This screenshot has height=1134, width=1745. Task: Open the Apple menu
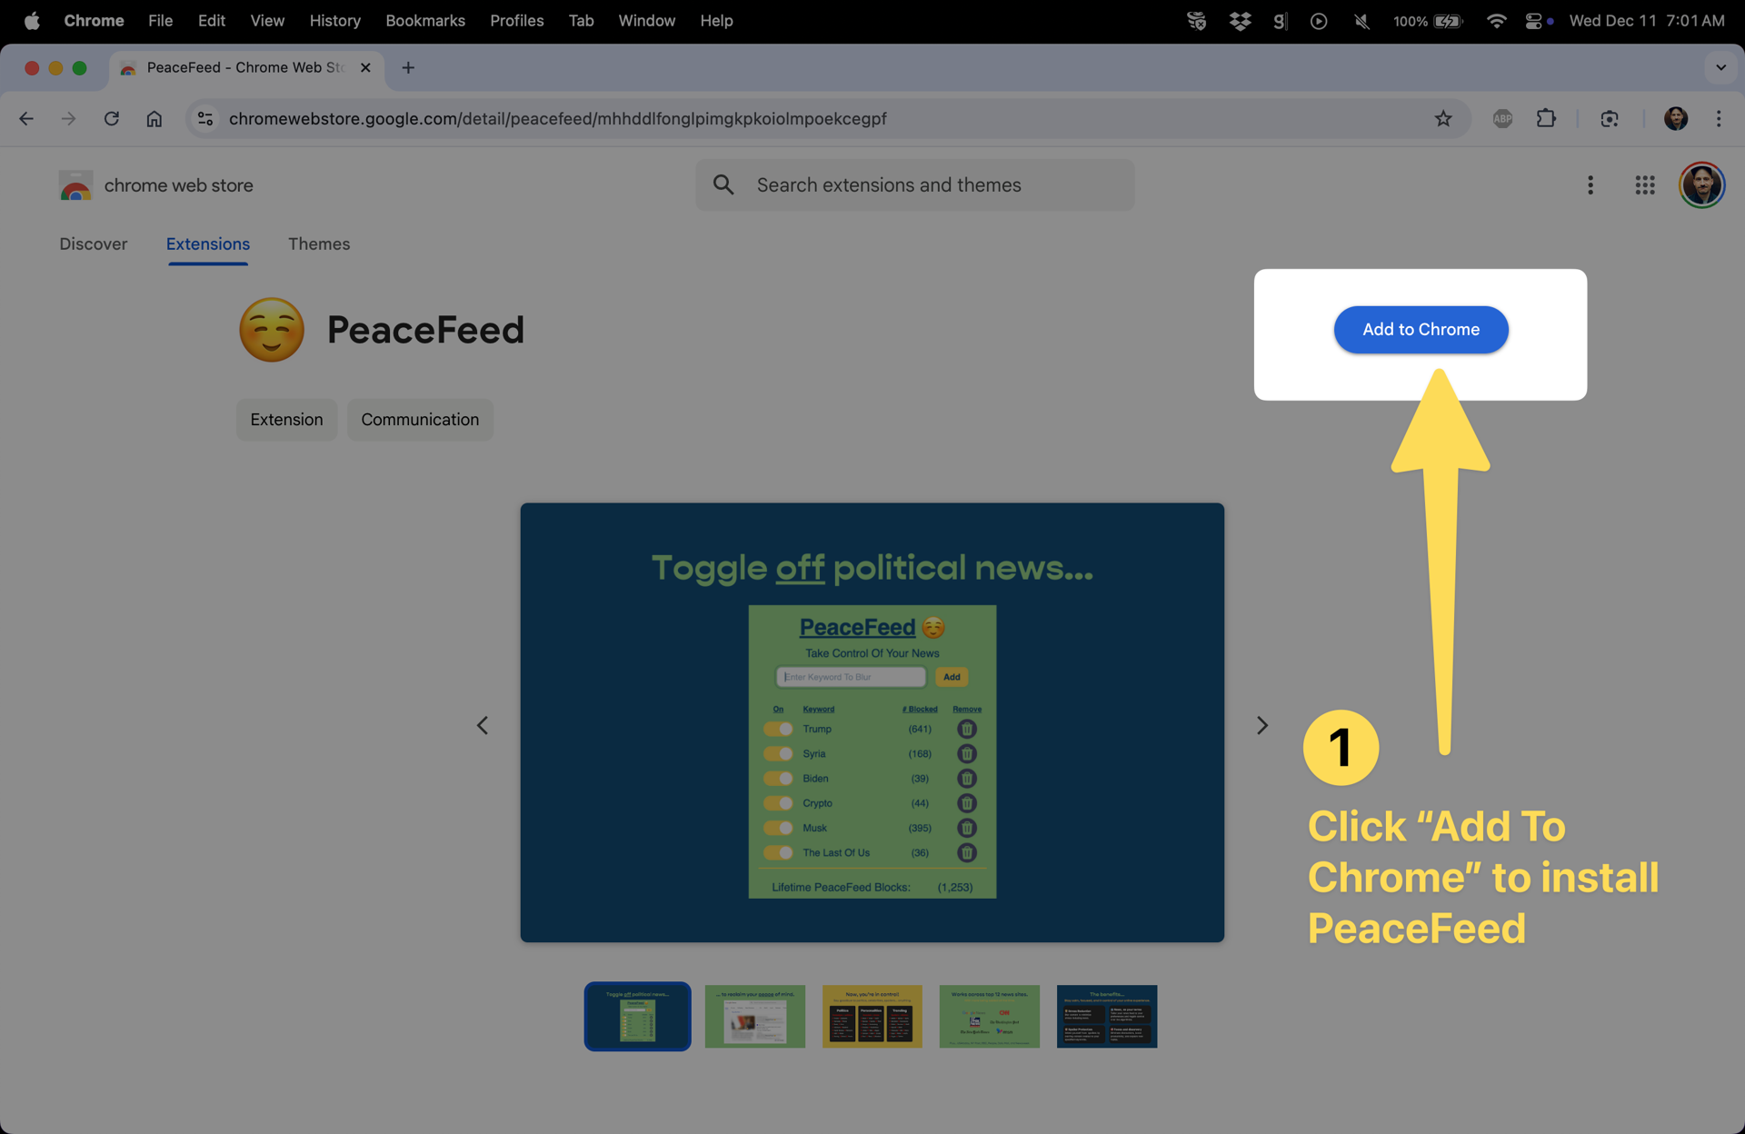(32, 21)
